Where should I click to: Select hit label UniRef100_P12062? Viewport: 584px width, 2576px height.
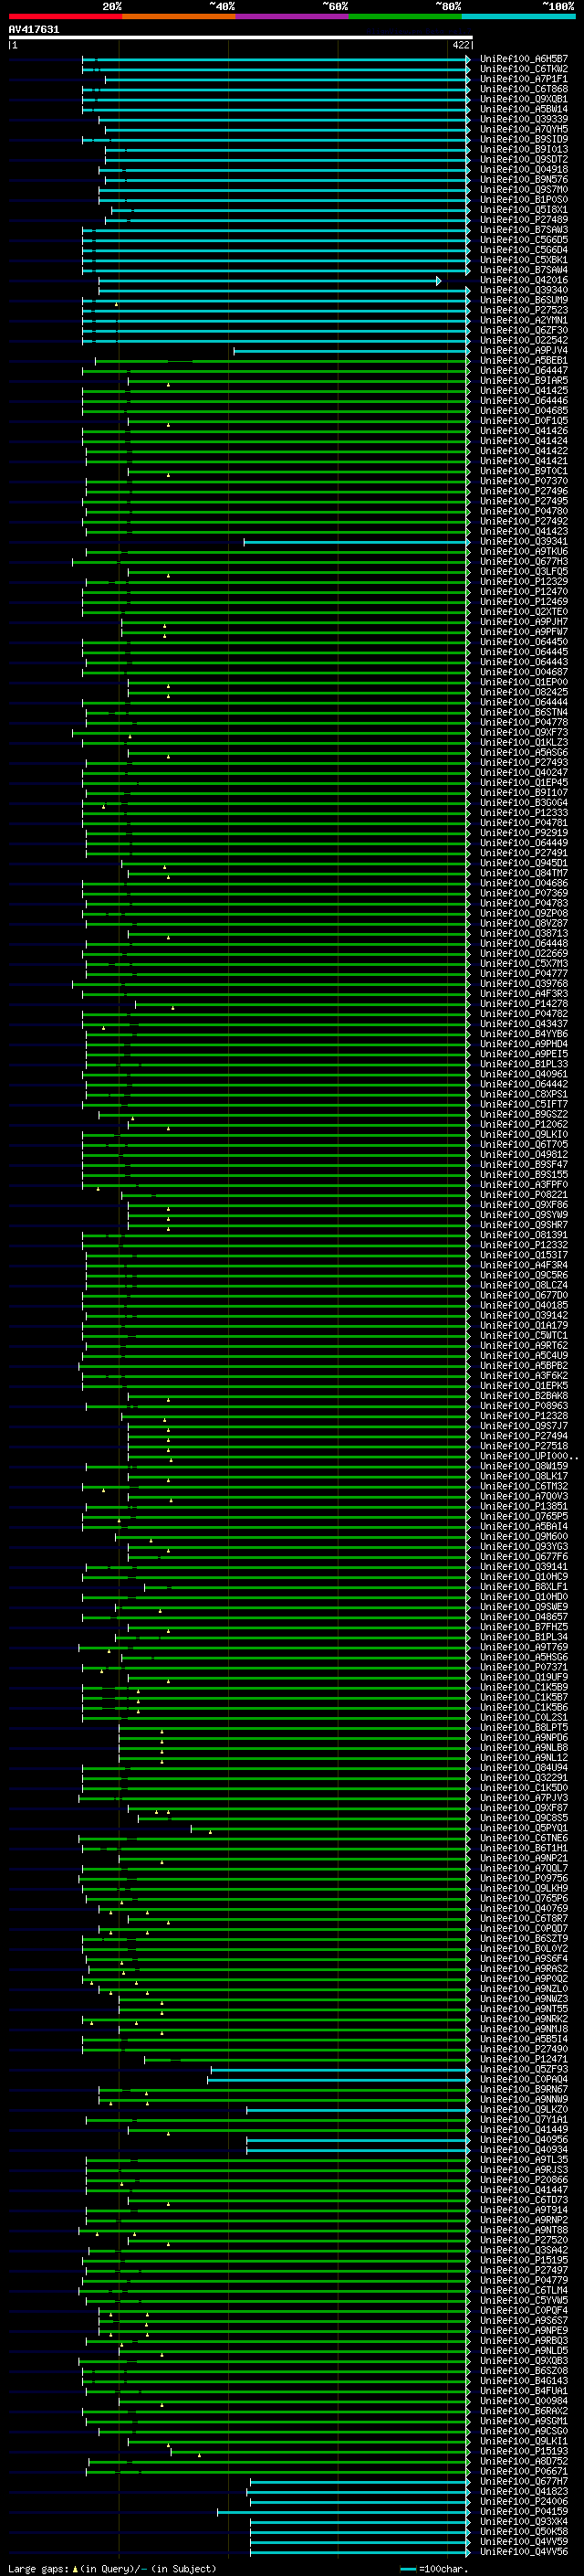pos(523,1124)
